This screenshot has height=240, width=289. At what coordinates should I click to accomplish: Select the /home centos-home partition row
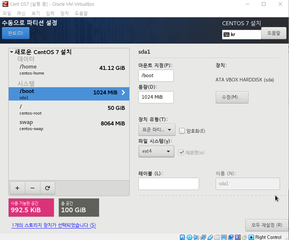coord(69,69)
